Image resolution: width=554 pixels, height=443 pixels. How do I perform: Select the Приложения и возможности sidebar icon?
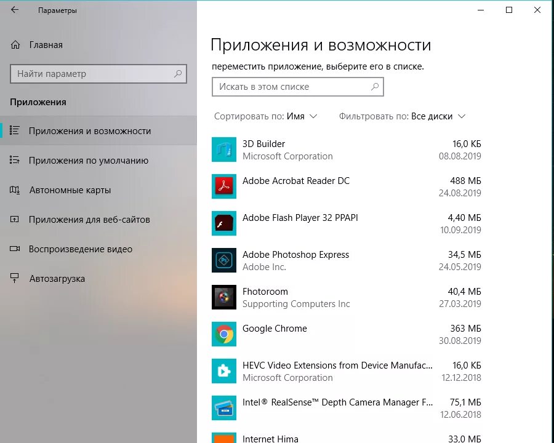click(x=15, y=130)
